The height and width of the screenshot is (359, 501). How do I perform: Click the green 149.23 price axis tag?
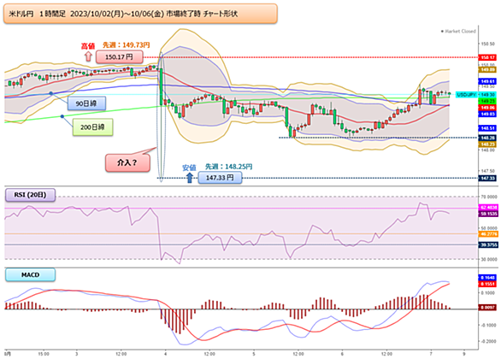(487, 101)
